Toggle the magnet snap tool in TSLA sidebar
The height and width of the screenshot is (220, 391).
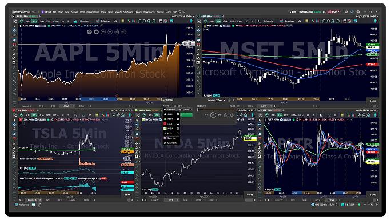[14, 138]
